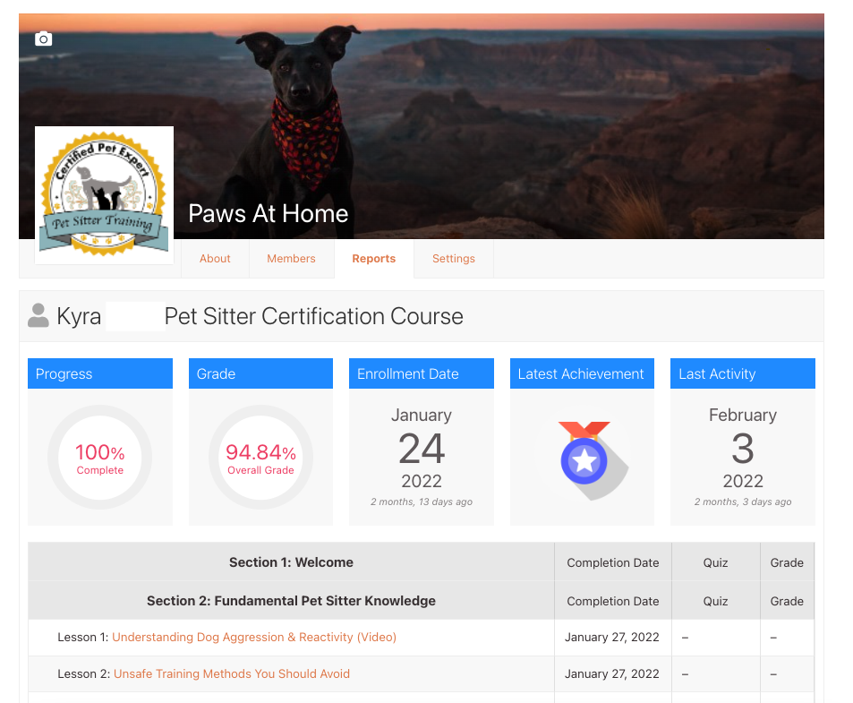Open Unsafe Training Methods You Should Avoid
This screenshot has width=853, height=703.
click(231, 673)
